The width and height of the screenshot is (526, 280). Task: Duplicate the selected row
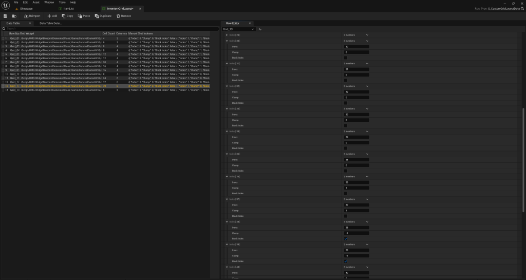[x=103, y=16]
